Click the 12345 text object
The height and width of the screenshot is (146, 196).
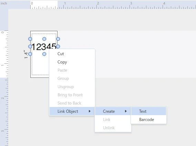coord(44,47)
